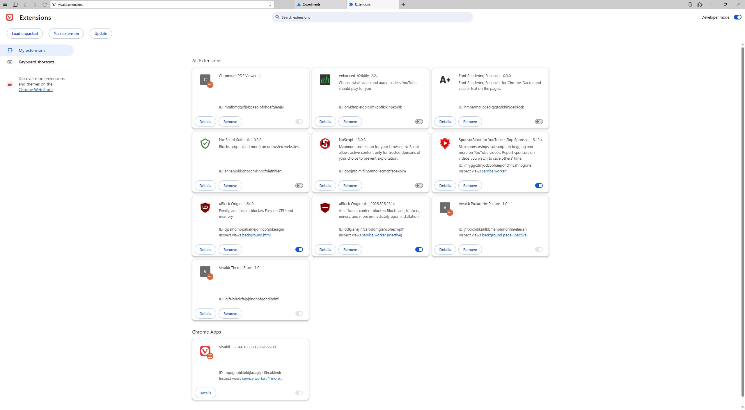This screenshot has width=745, height=410.
Task: Inspect SponsorBlock service worker link
Action: click(494, 171)
